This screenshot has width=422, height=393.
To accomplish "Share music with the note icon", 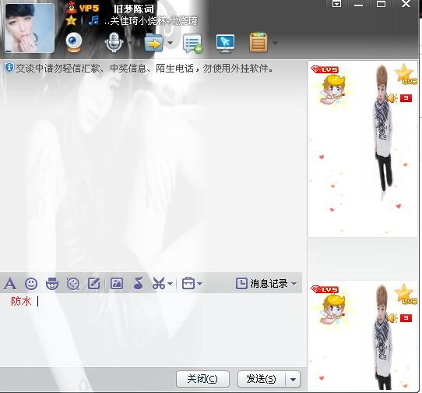I will click(138, 283).
